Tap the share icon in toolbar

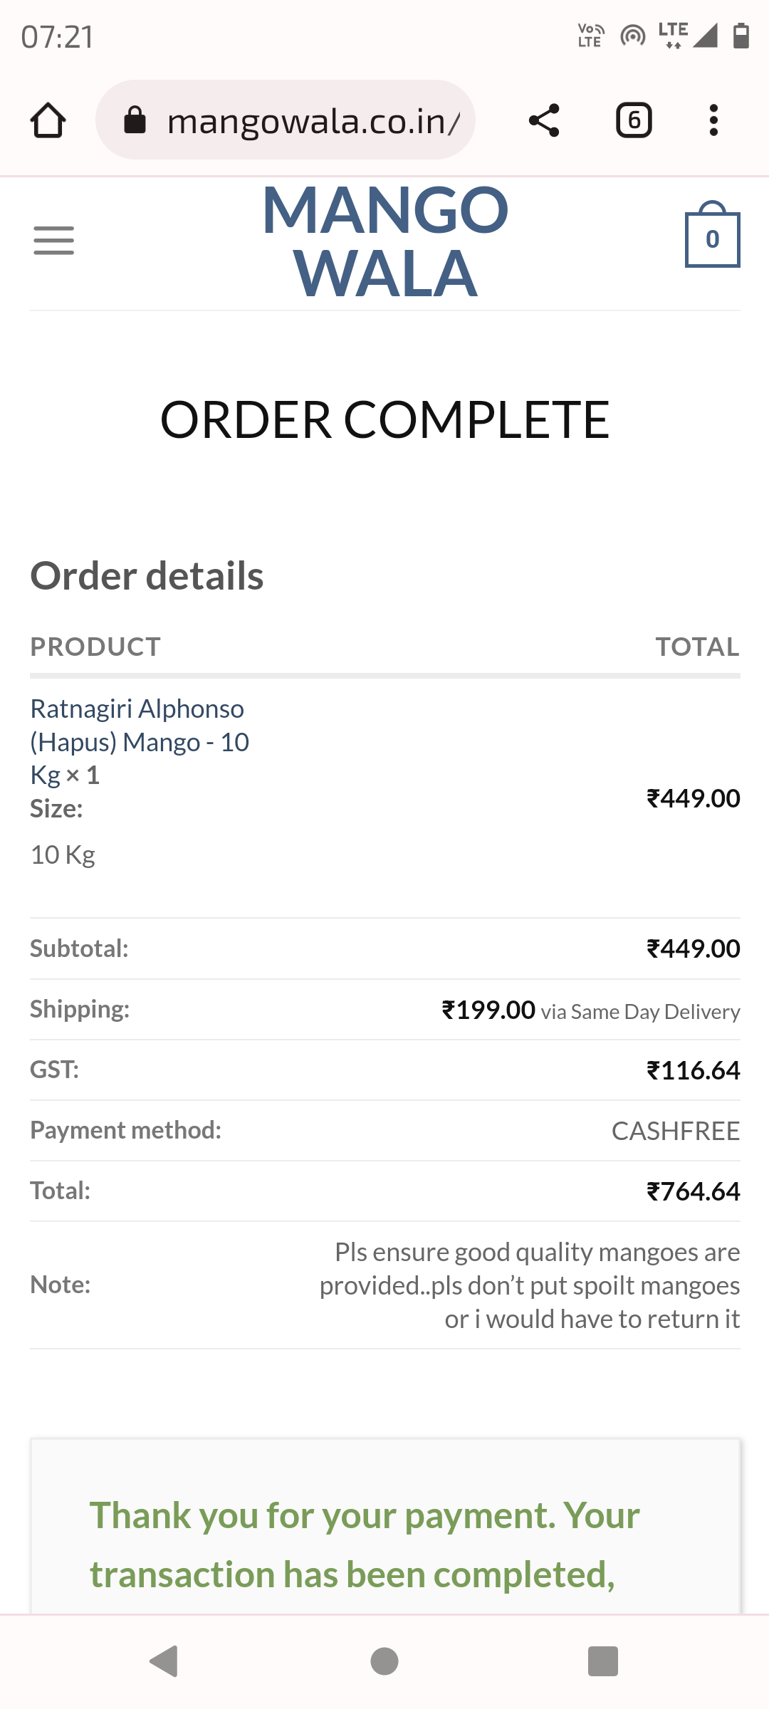[544, 120]
